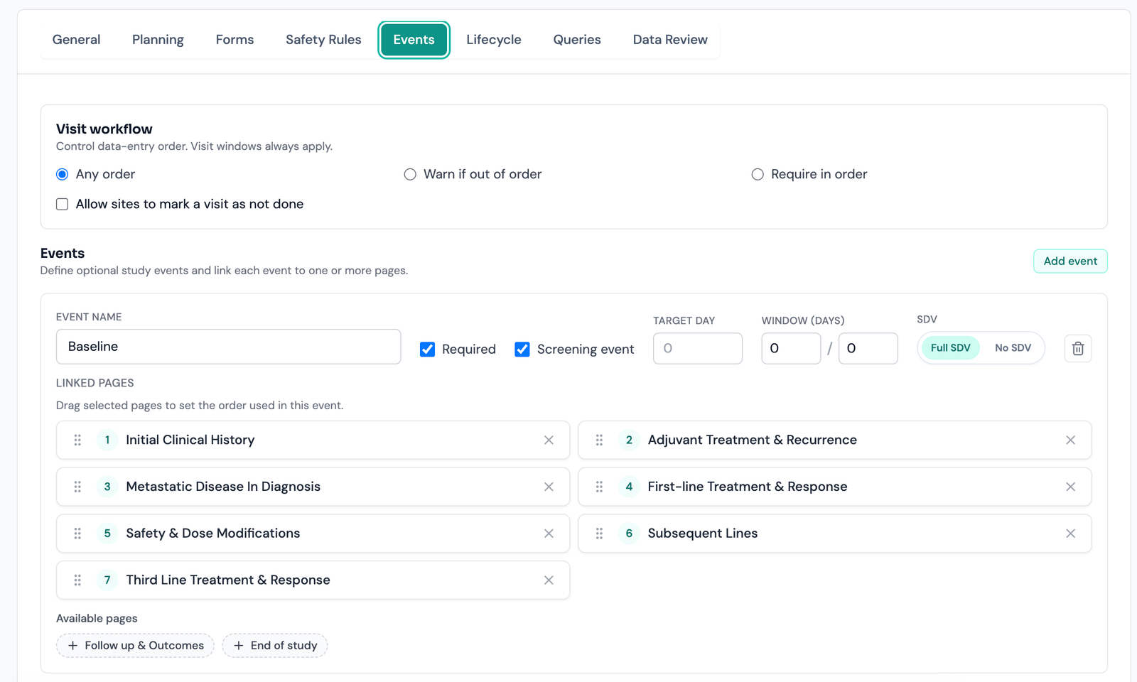
Task: Grab drag handle of Metastatic Disease In Diagnosis
Action: tap(77, 487)
